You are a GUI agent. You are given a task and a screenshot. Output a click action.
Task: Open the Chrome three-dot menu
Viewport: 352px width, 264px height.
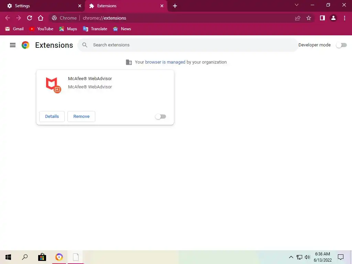[344, 18]
